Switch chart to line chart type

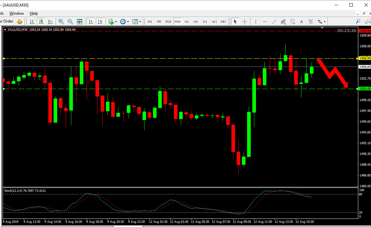50,22
